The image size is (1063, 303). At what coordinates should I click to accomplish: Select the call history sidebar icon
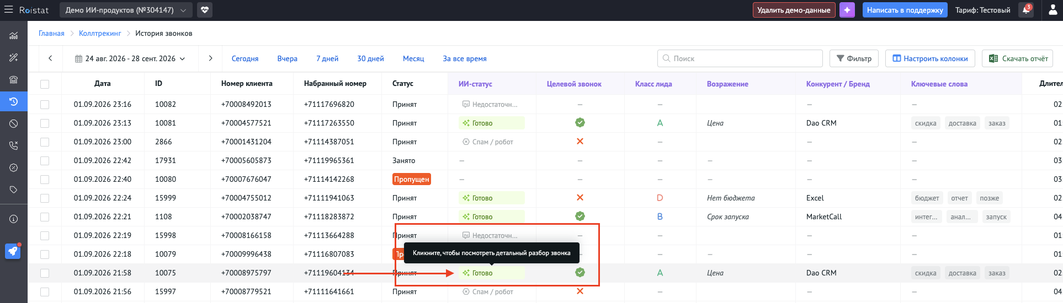pos(14,101)
